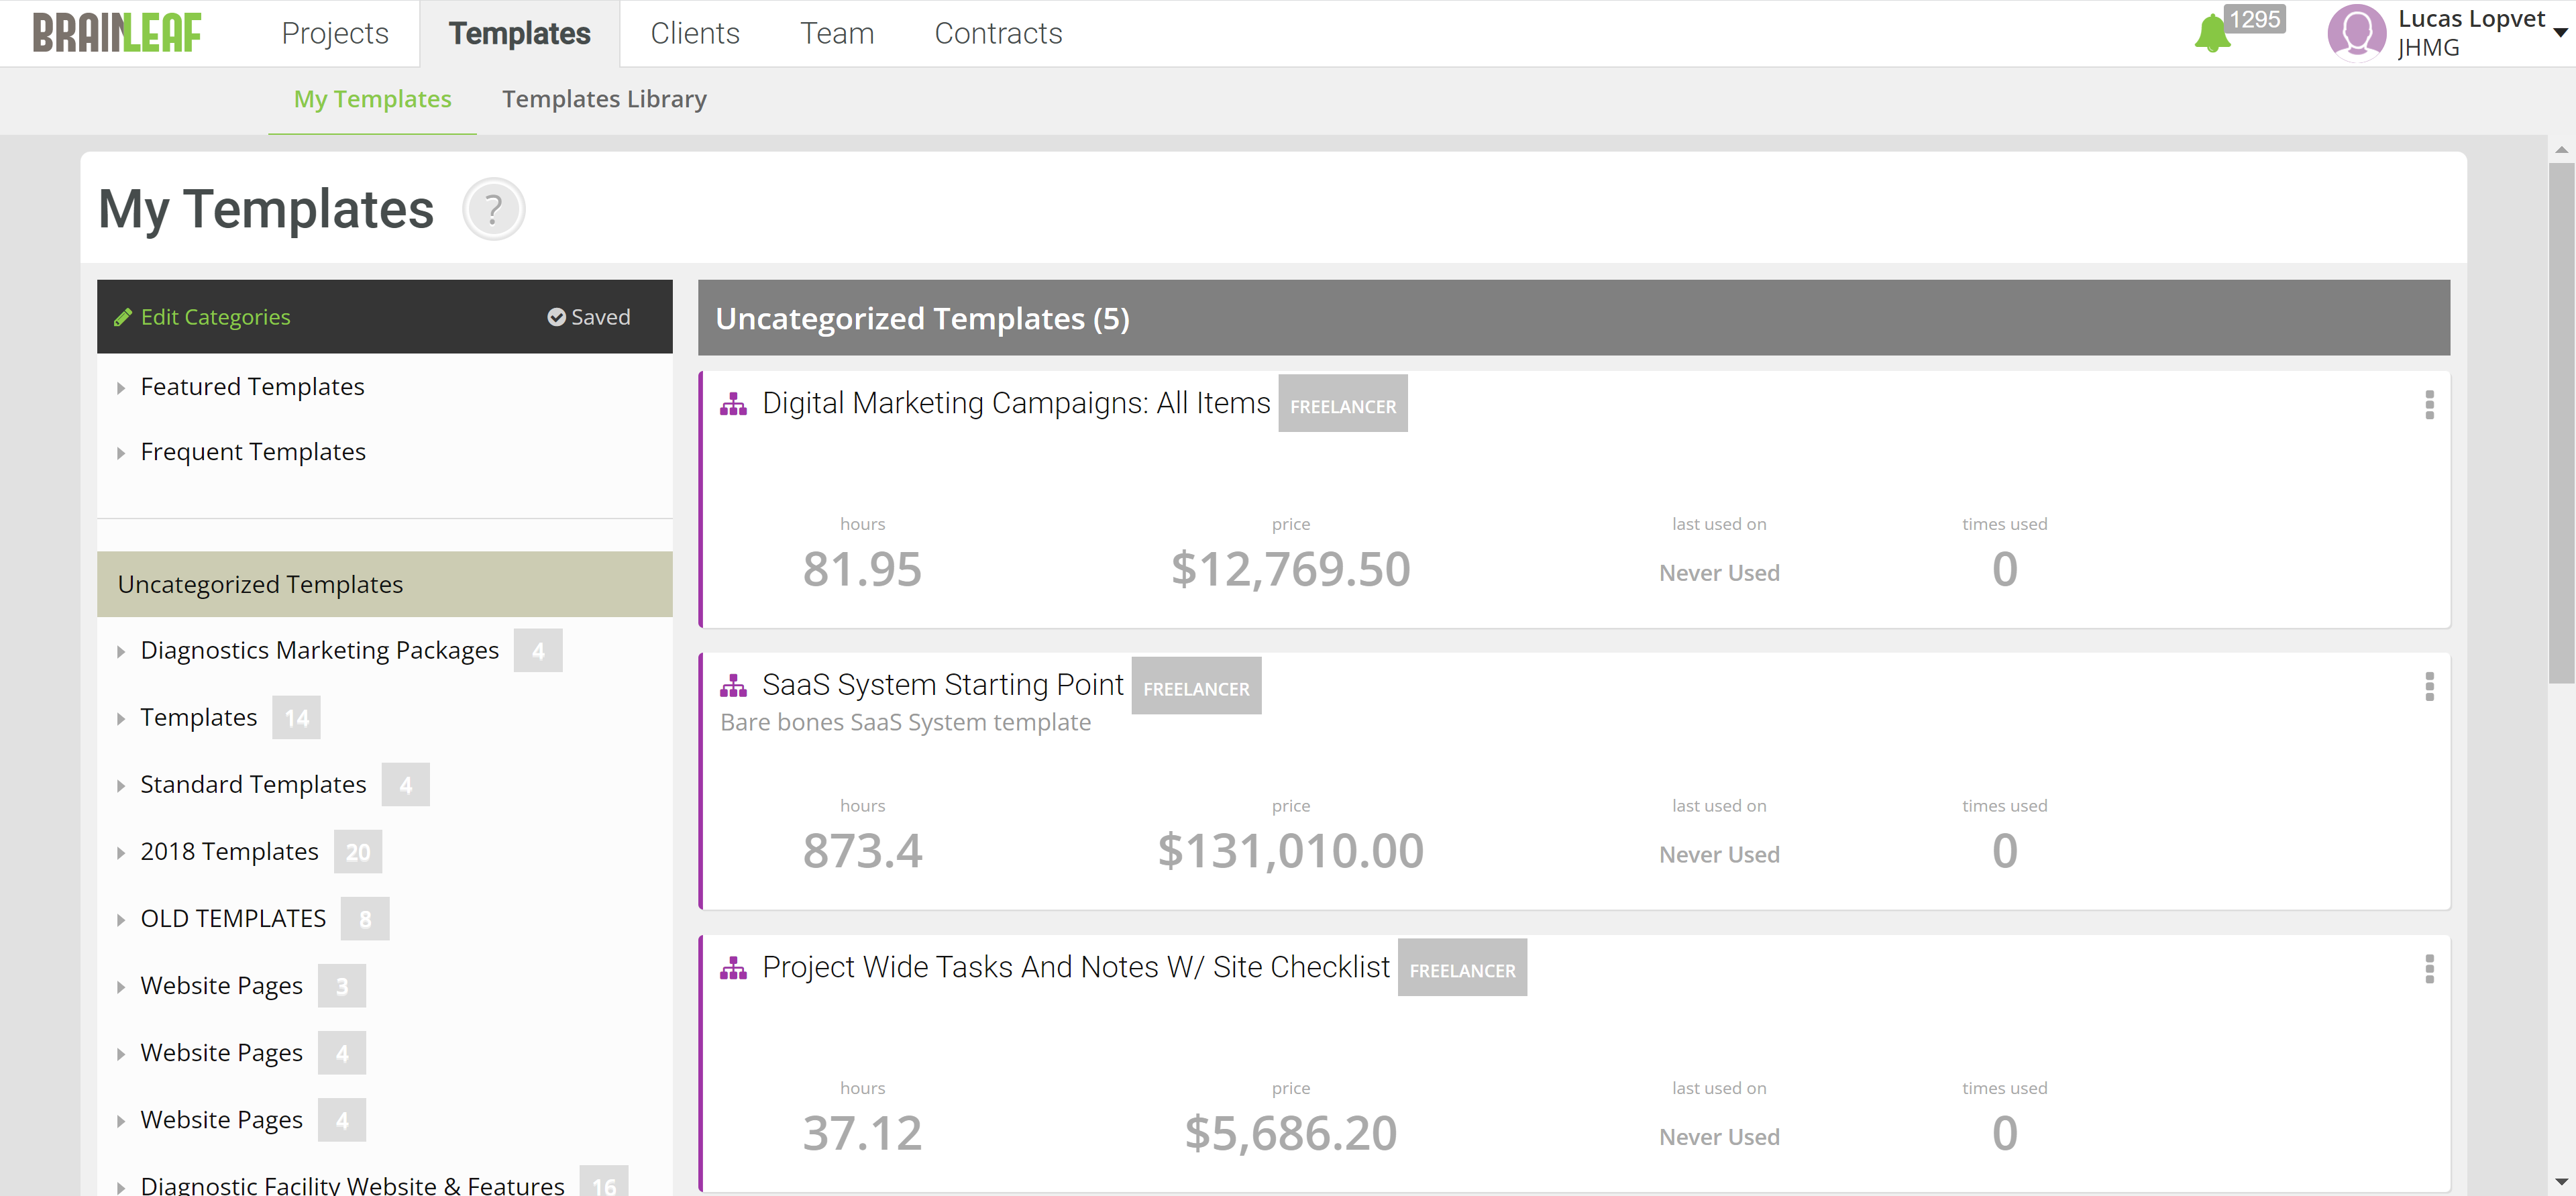Click the pencil icon for Edit Categories

[123, 317]
